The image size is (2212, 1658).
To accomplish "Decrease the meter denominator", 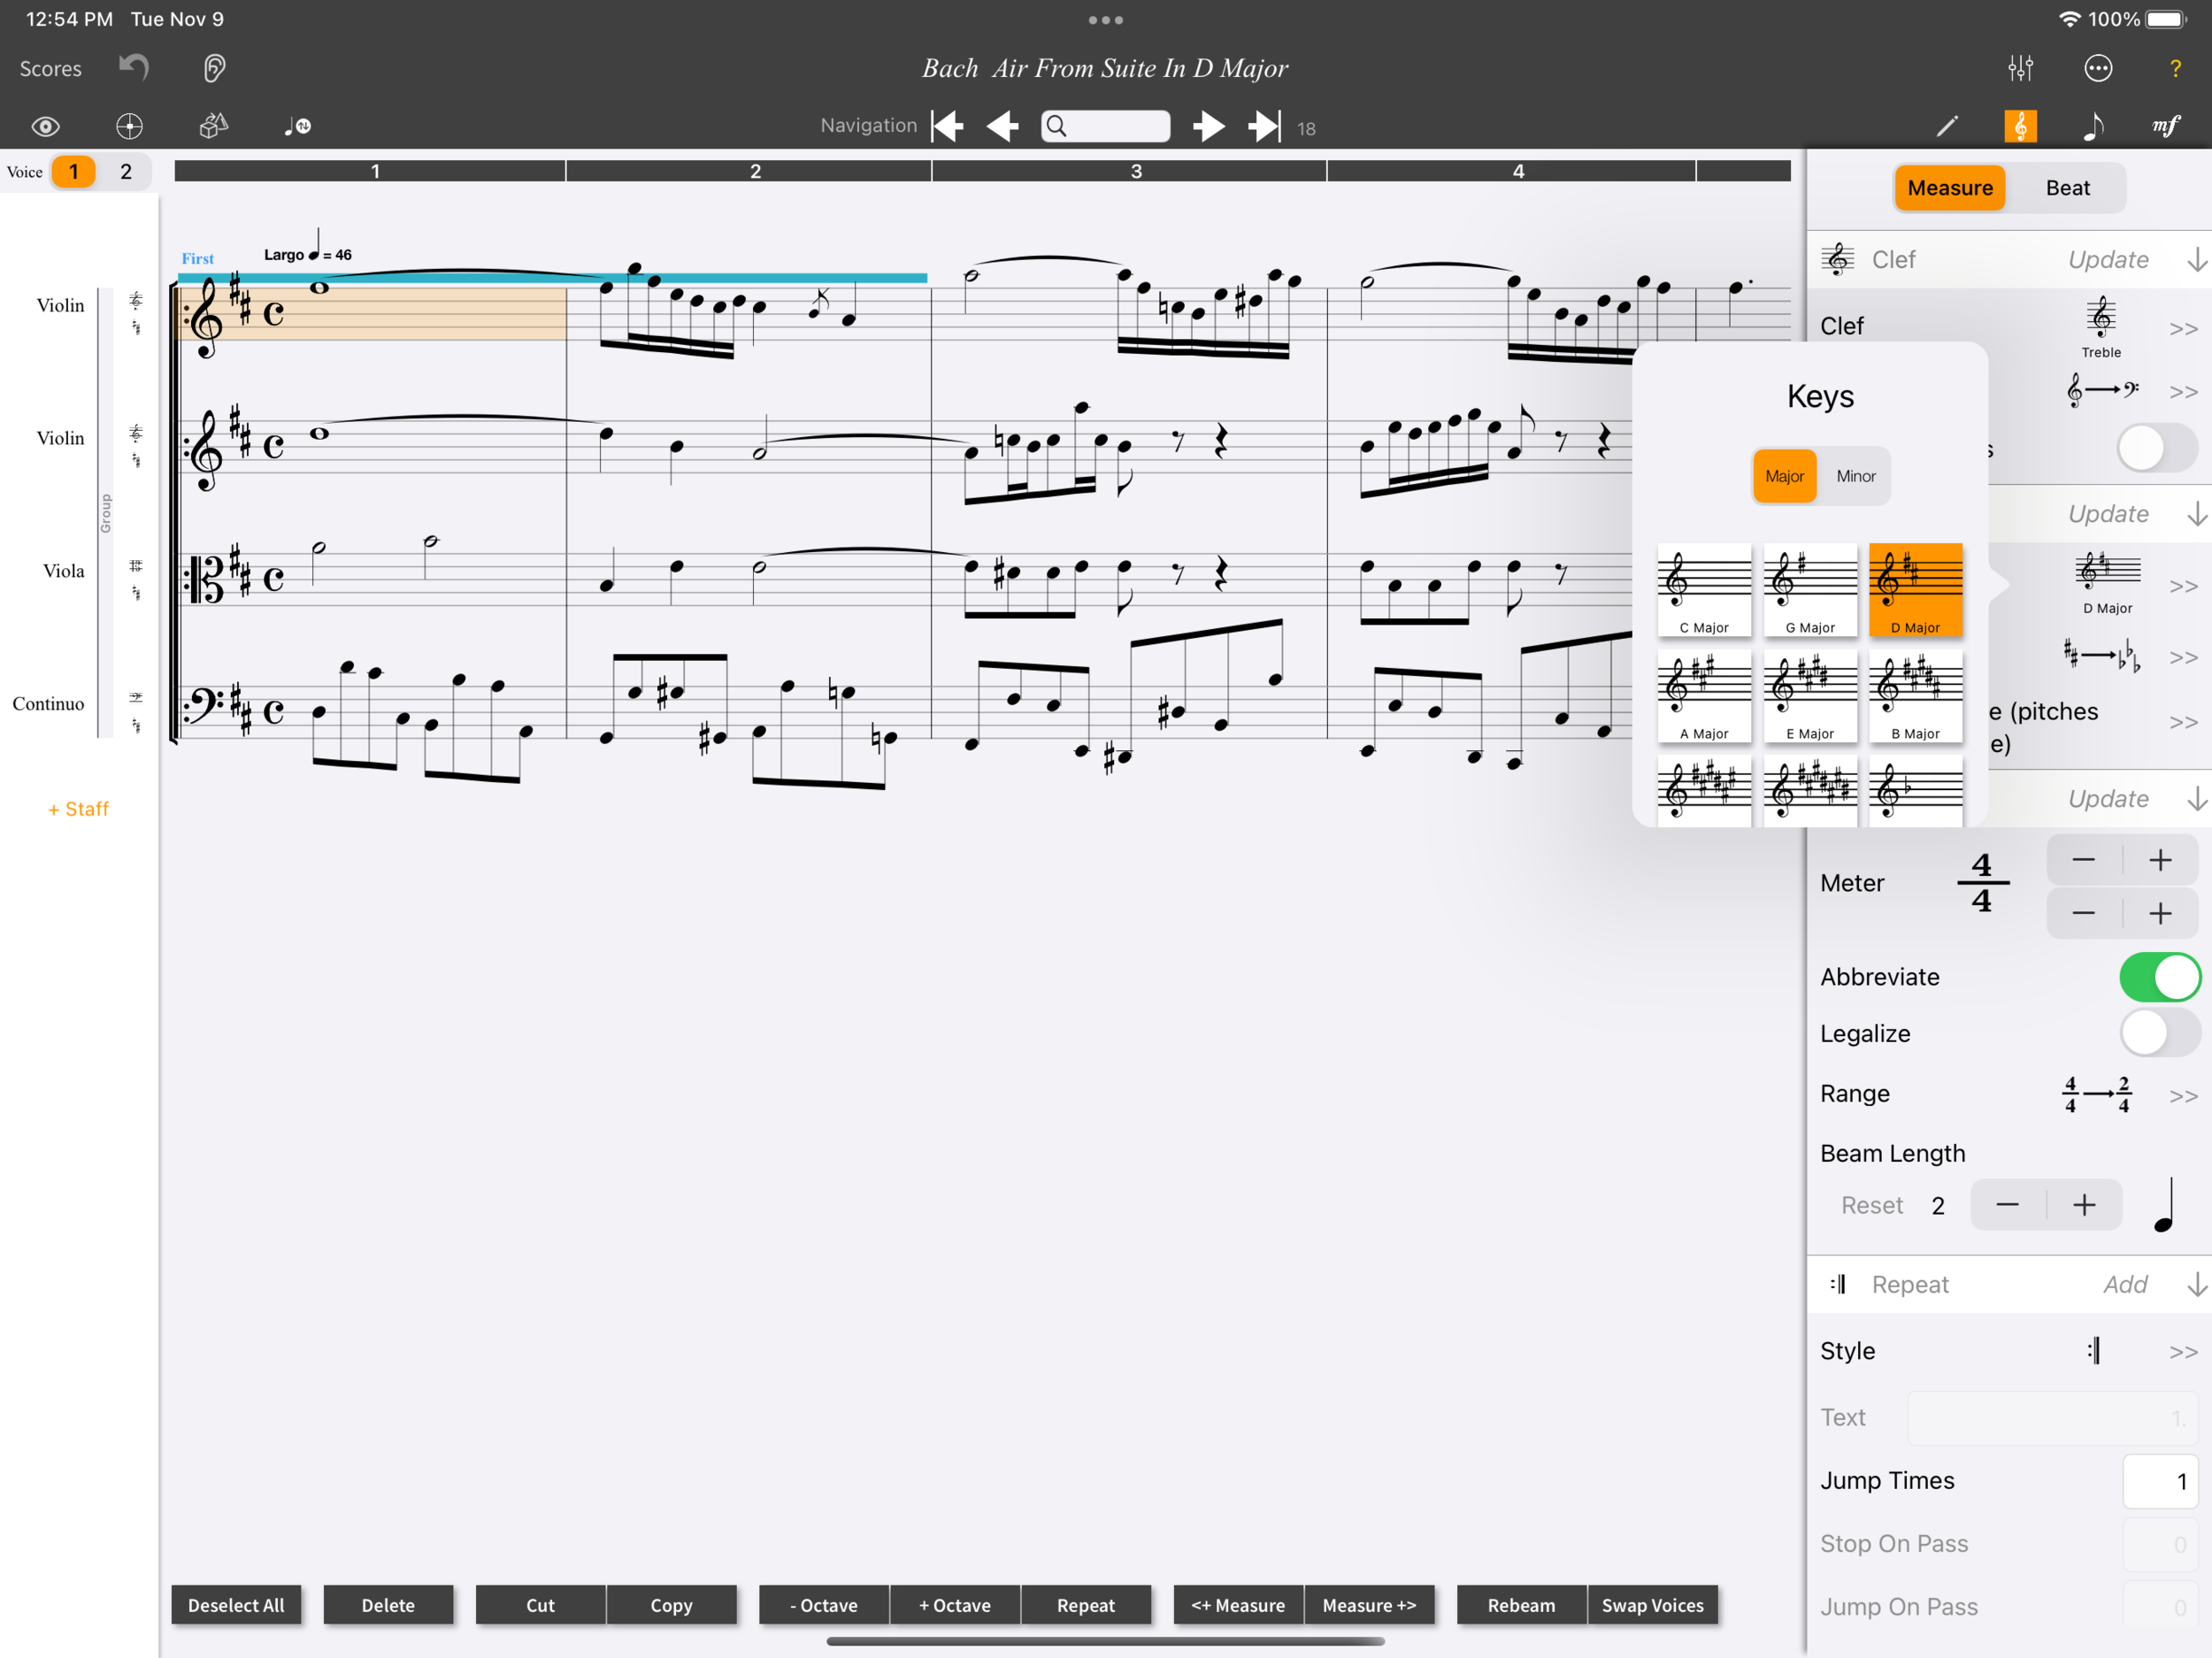I will coord(2083,913).
